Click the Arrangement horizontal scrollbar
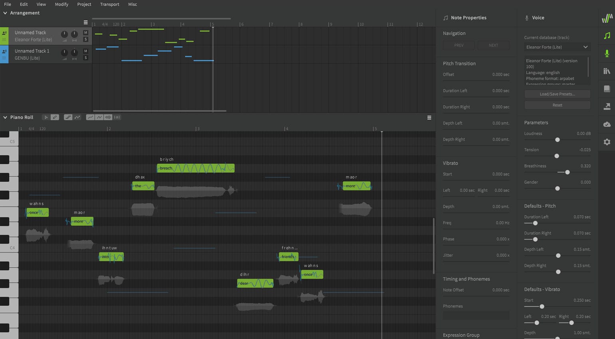 tap(160, 111)
